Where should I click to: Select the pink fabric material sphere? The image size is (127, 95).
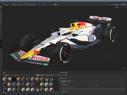[x=10, y=85]
